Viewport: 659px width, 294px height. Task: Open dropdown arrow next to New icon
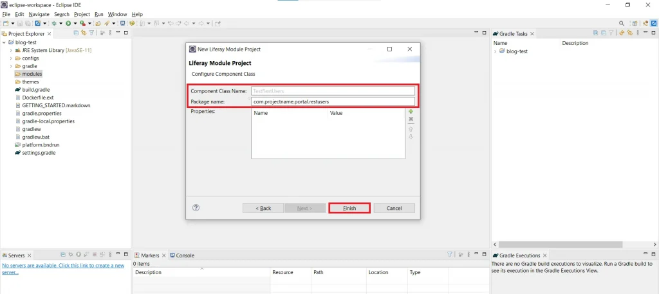tap(13, 24)
